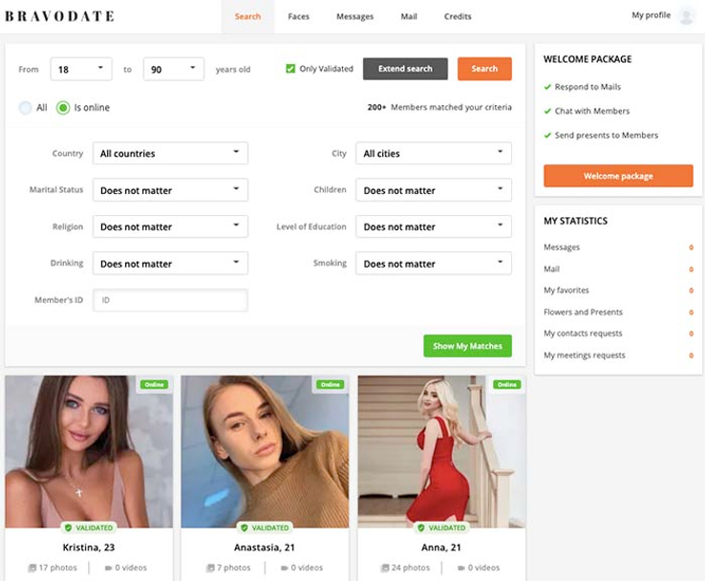Select the Is online radio button
Screen dimensions: 705x581
[63, 108]
